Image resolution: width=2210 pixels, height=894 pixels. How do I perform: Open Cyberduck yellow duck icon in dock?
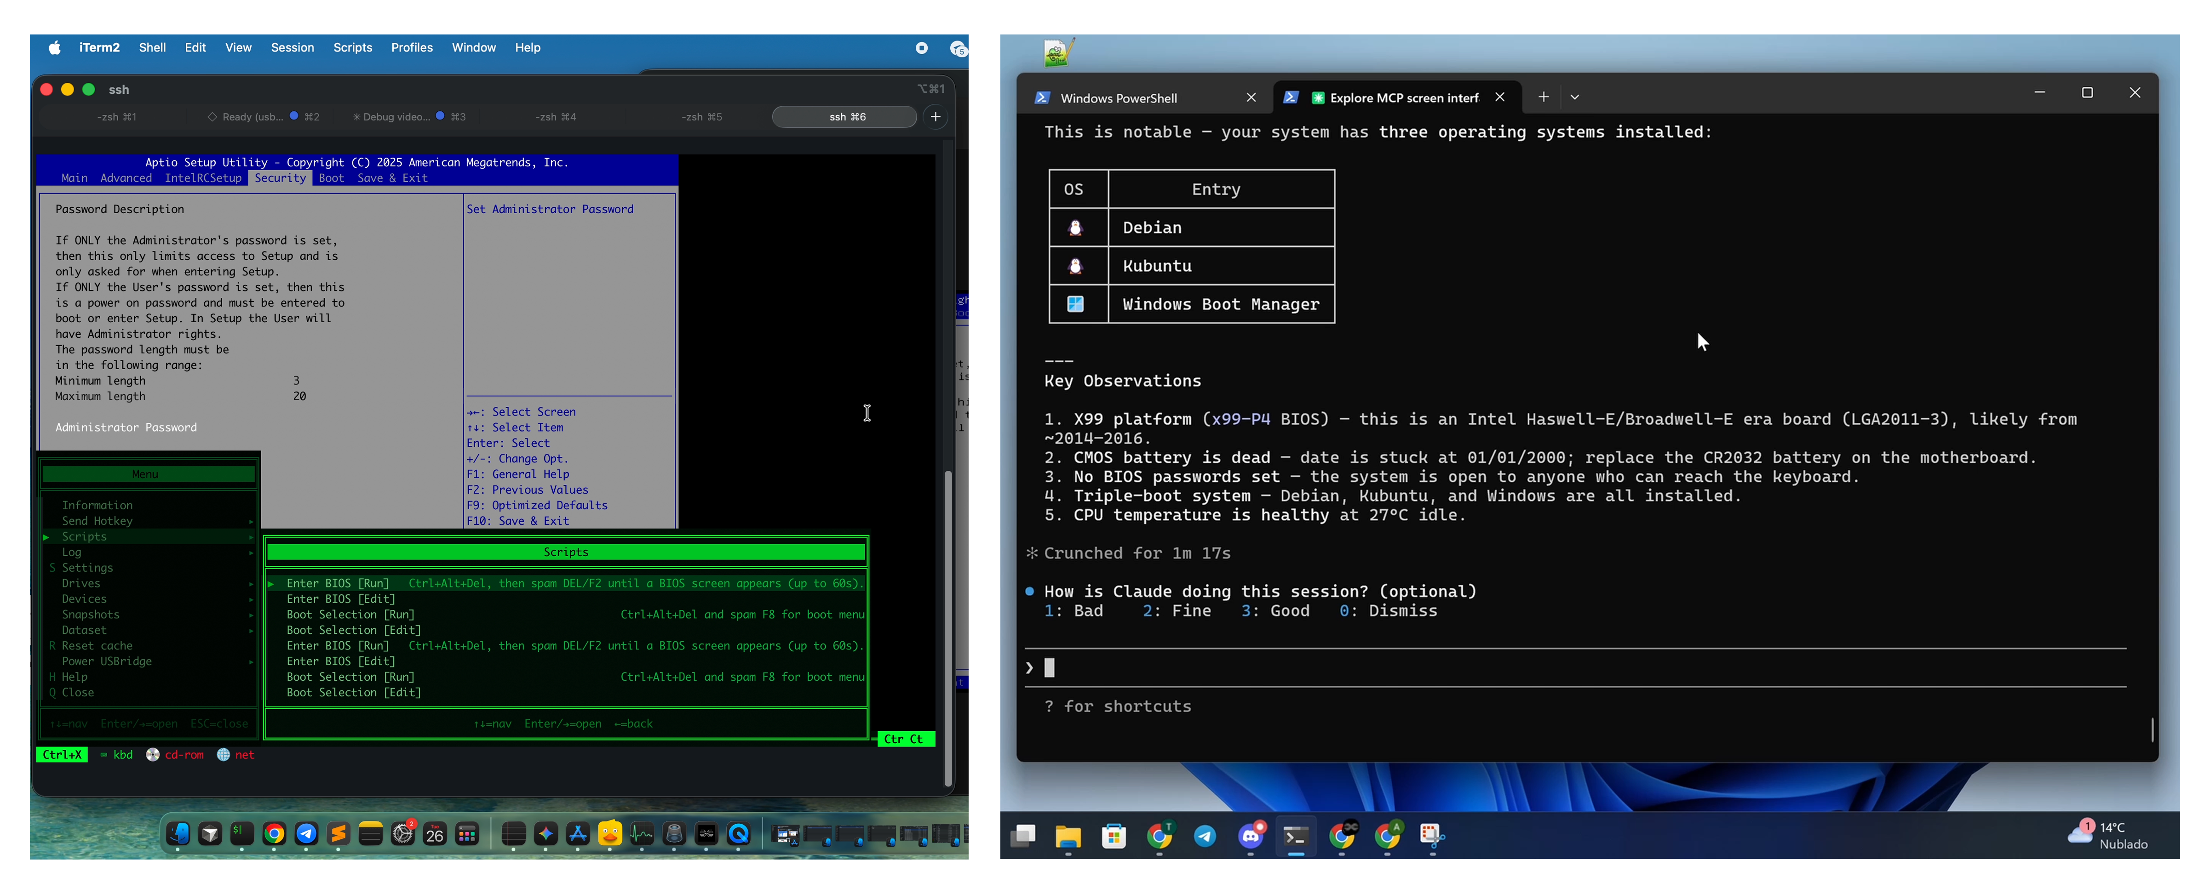[x=610, y=833]
